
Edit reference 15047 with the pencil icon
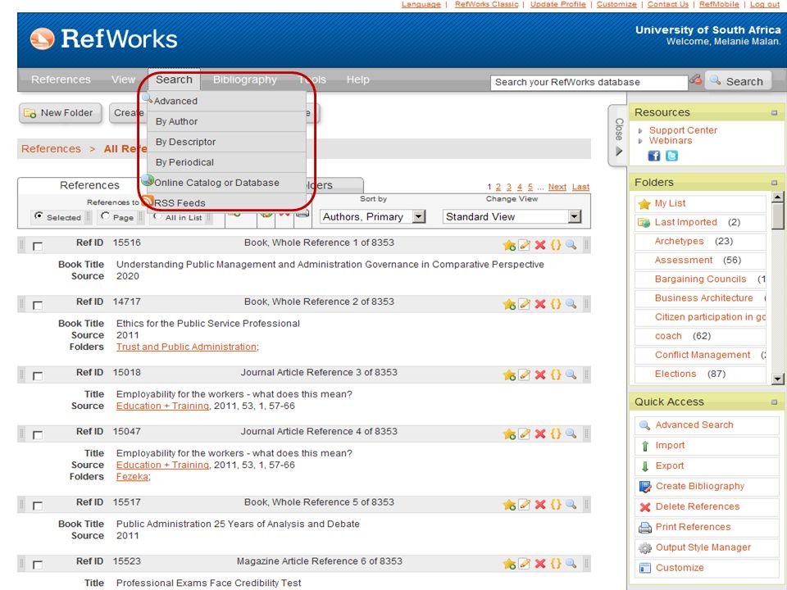click(x=524, y=434)
